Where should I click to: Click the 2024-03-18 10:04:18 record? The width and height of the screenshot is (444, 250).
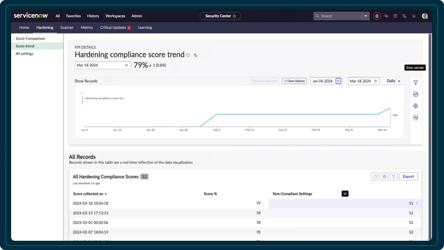coord(90,204)
